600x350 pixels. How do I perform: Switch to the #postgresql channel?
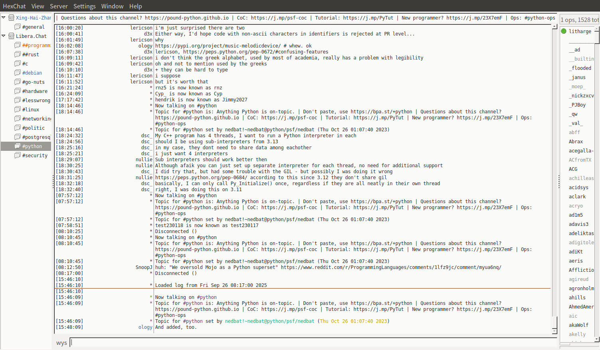pyautogui.click(x=36, y=137)
